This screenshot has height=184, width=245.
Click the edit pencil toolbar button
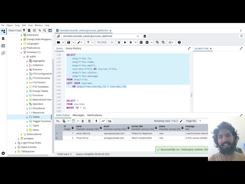80,43
